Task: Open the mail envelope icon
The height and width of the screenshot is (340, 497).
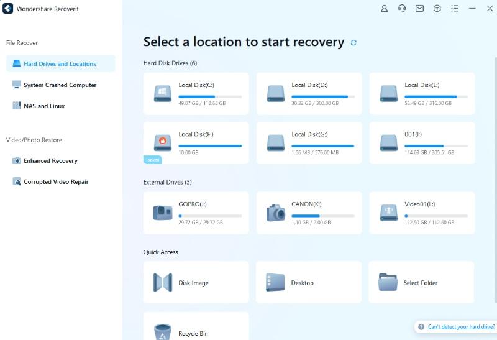Action: click(x=419, y=9)
